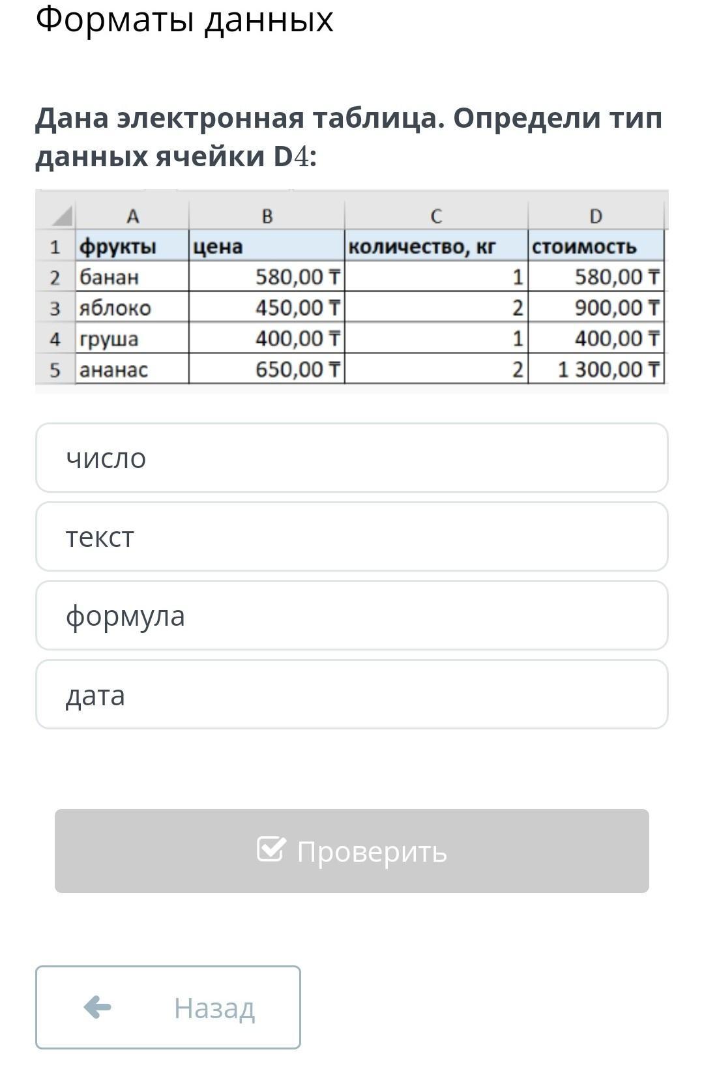Click the "Форматы данных" page heading
The height and width of the screenshot is (1084, 704).
coord(184,20)
